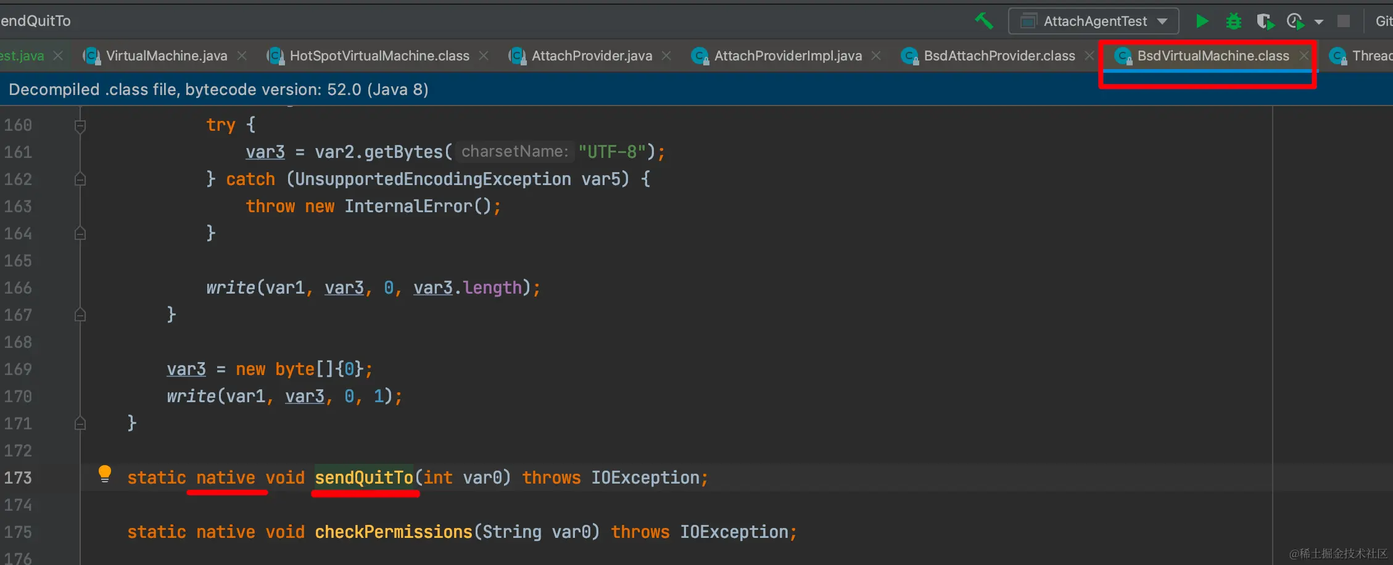Click the green hammer Build Project icon
This screenshot has height=565, width=1393.
pyautogui.click(x=984, y=22)
